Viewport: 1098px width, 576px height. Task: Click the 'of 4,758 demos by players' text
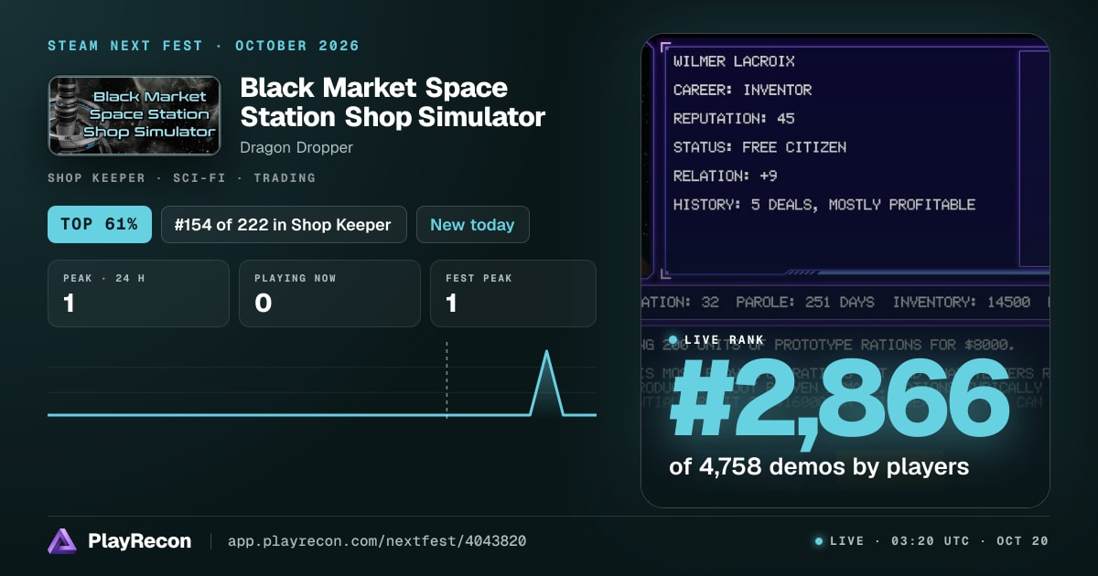click(x=819, y=467)
